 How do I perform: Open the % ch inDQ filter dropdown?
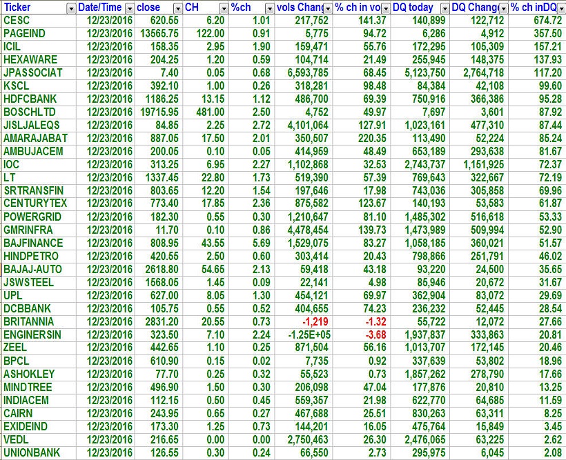[x=561, y=8]
